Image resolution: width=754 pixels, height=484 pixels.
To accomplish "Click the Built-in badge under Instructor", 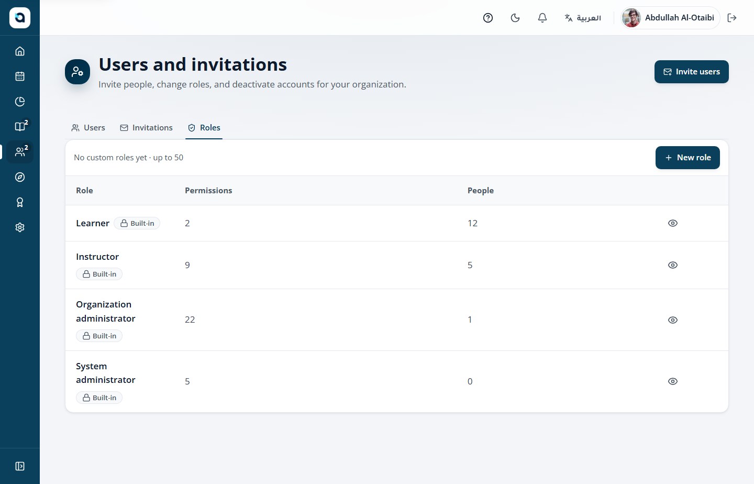I will (99, 274).
